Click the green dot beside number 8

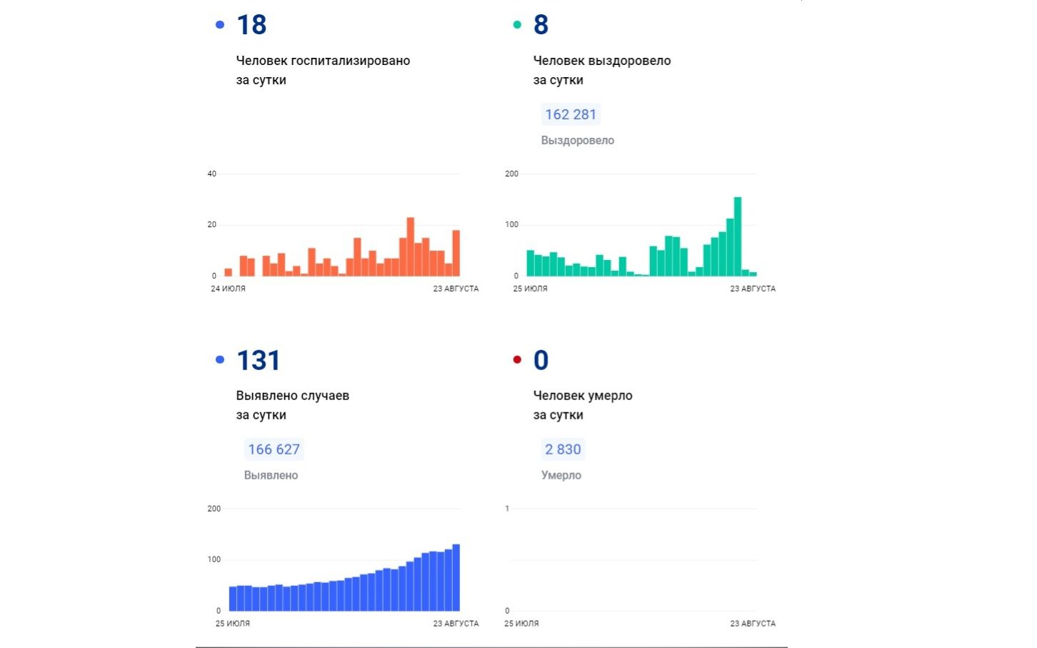click(x=517, y=25)
